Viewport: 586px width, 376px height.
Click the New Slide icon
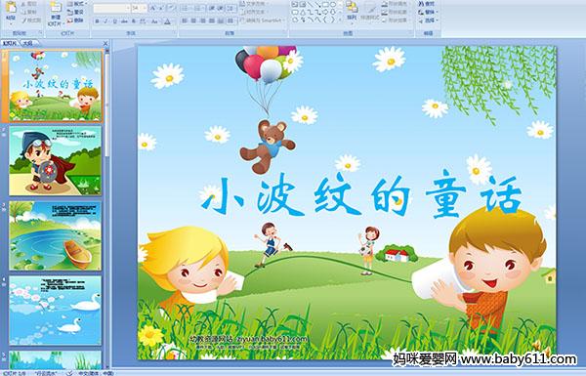56,14
